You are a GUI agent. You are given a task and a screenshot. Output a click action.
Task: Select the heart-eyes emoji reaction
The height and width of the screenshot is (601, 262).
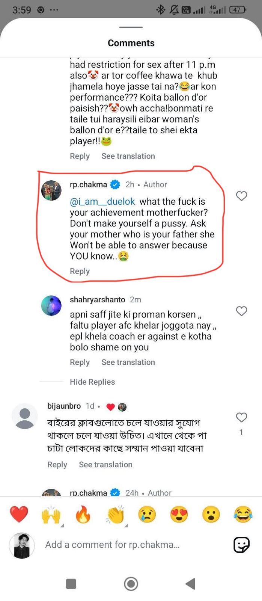179,514
